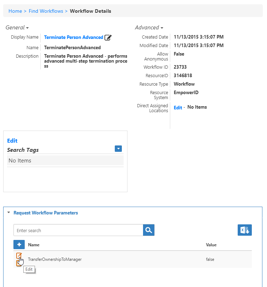Collapse Request Workflow Parameters panel
The width and height of the screenshot is (267, 287).
pyautogui.click(x=9, y=213)
